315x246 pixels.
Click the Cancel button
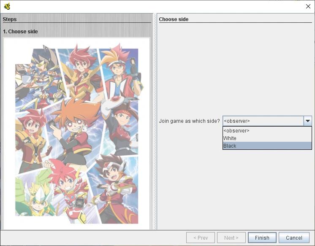pyautogui.click(x=294, y=238)
